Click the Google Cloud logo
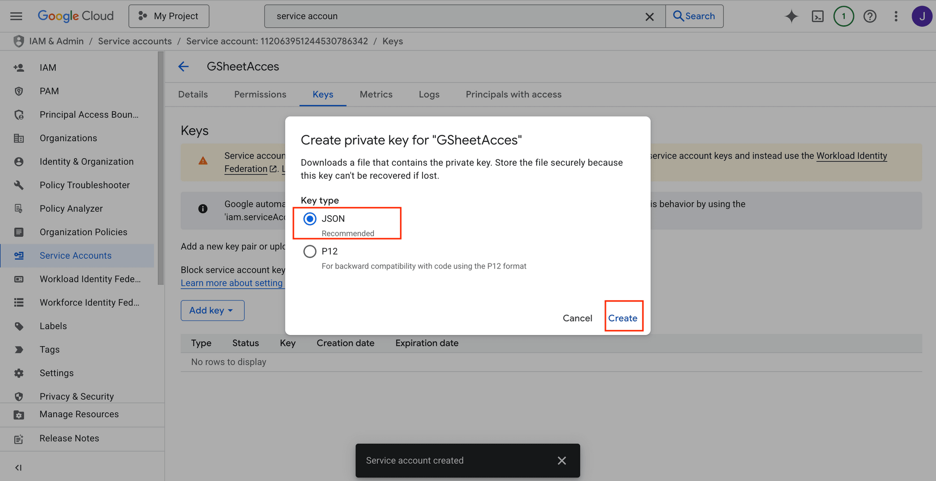Viewport: 936px width, 481px height. (x=76, y=16)
